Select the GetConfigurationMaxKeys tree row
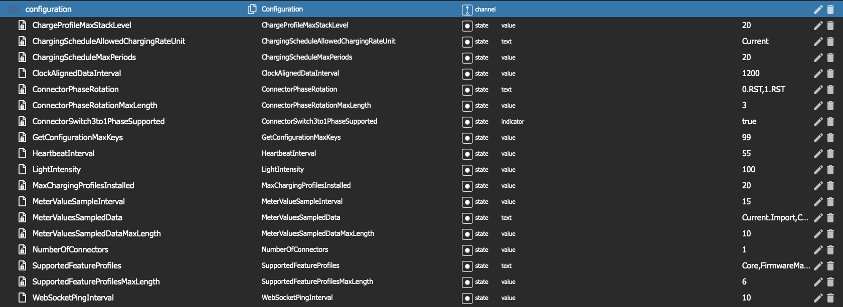The width and height of the screenshot is (843, 307). click(x=421, y=137)
